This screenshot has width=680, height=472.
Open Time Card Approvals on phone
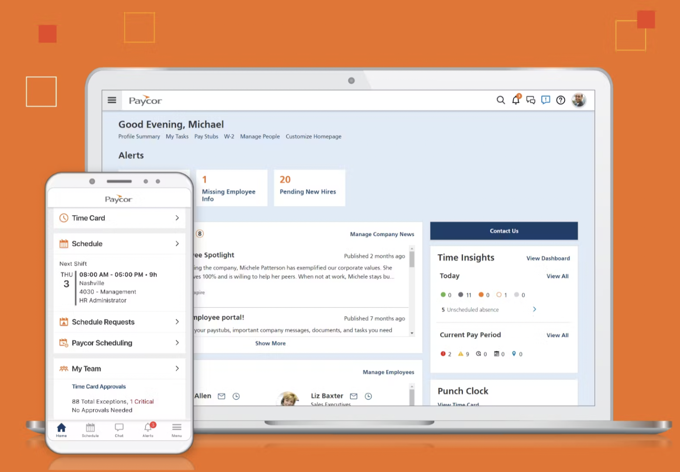point(99,386)
